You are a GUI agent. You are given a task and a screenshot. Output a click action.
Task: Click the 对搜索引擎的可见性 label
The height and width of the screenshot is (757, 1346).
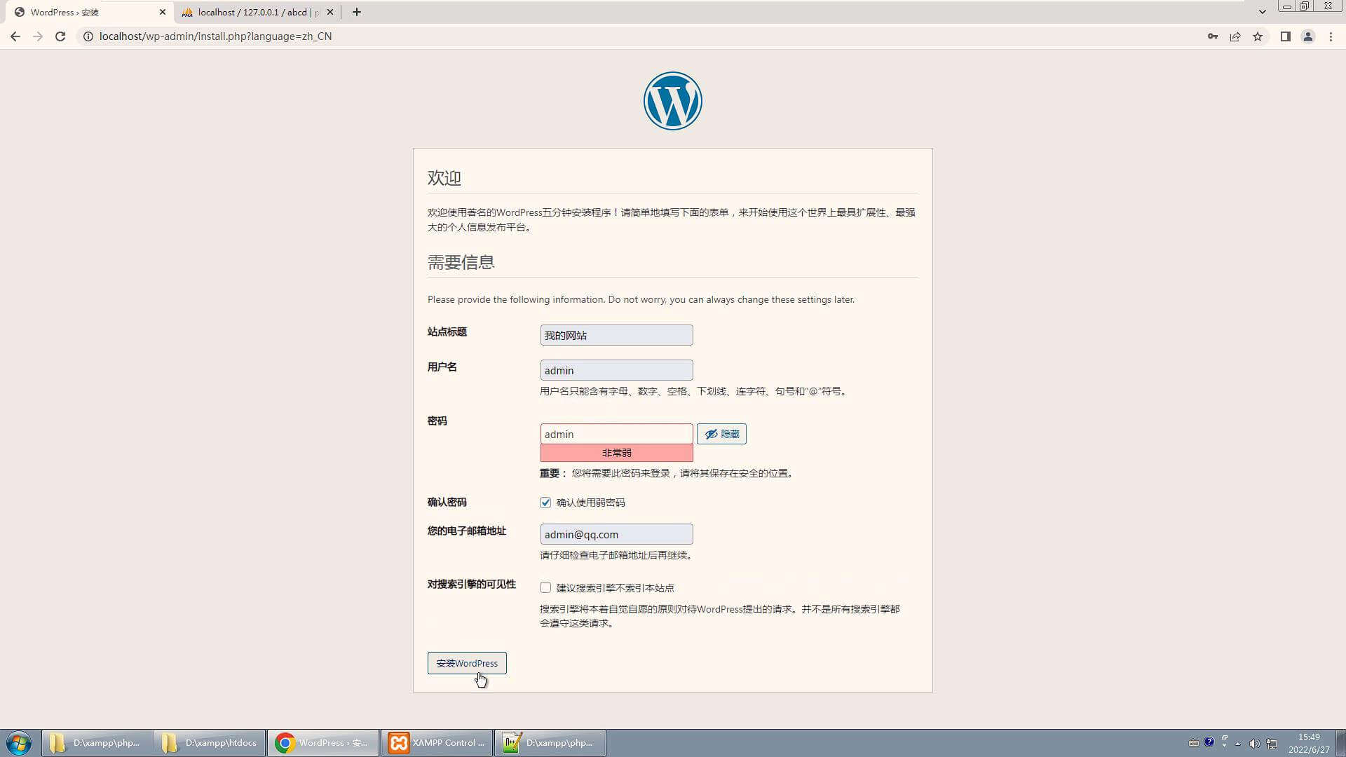click(472, 584)
